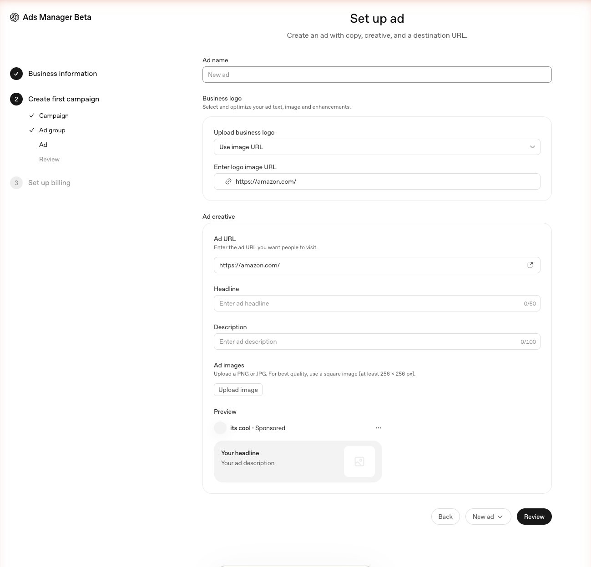Click the Business information checkmark circle
Image resolution: width=591 pixels, height=567 pixels.
pos(16,74)
